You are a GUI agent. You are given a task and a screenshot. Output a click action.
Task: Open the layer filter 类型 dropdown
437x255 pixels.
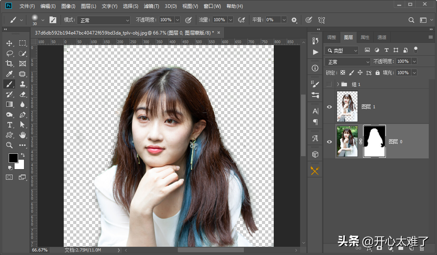click(x=341, y=51)
